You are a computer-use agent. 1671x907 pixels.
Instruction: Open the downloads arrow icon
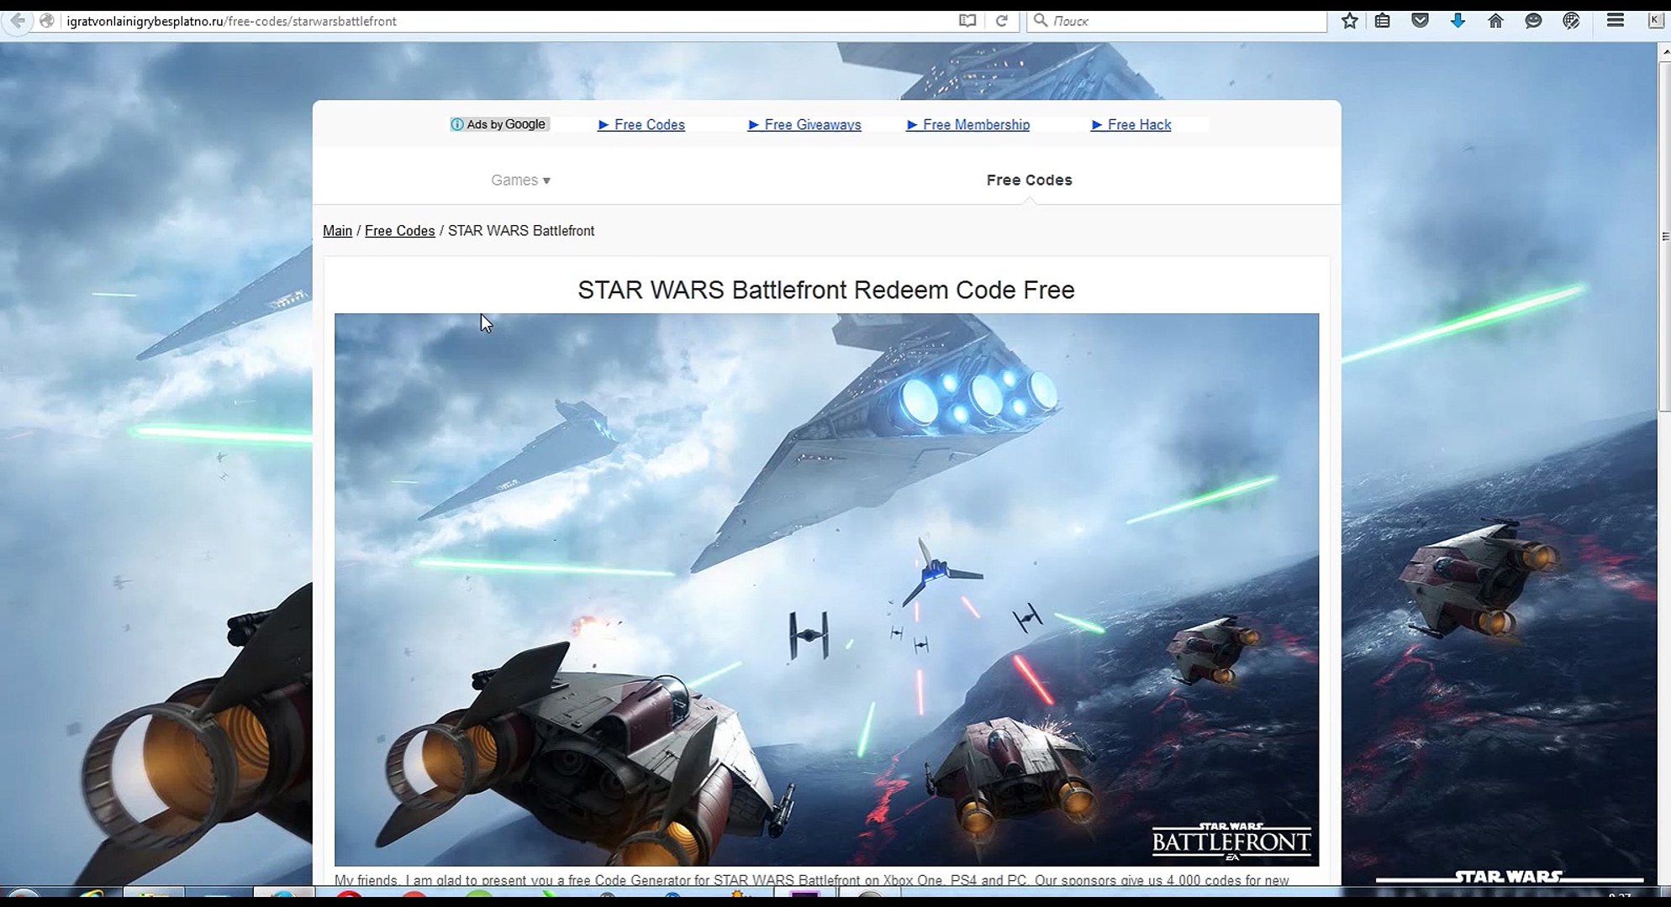(1458, 21)
